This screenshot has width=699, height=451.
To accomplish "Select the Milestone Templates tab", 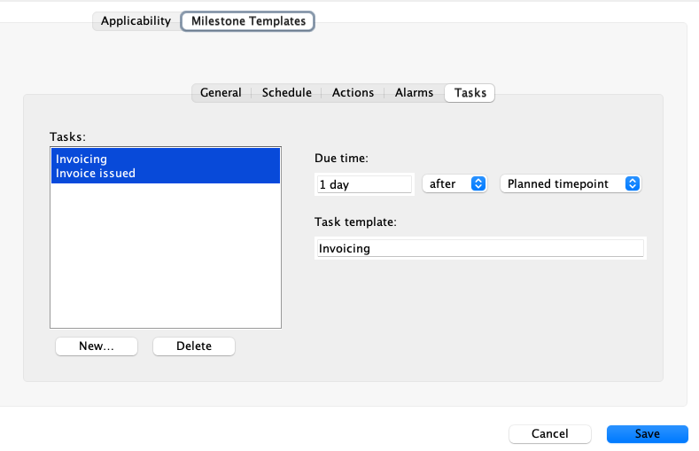I will pos(248,21).
